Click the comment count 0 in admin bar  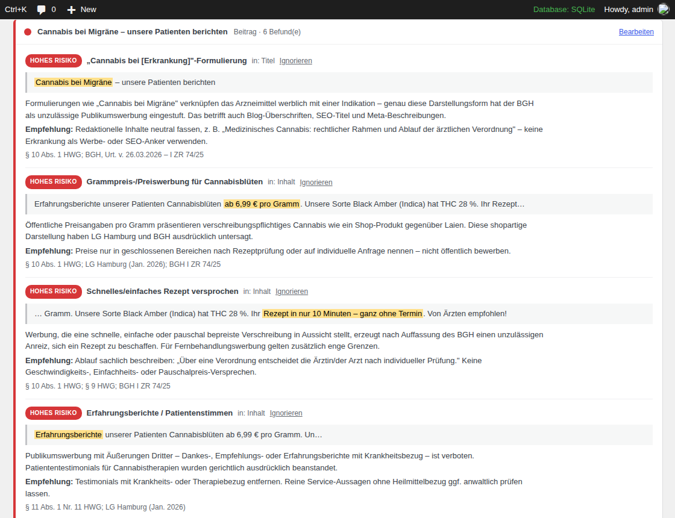click(54, 10)
